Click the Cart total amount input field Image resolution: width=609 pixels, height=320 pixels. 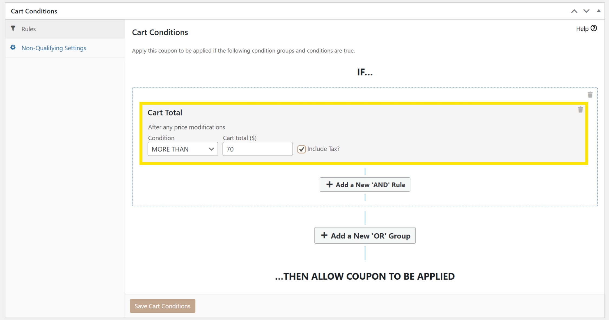coord(257,149)
